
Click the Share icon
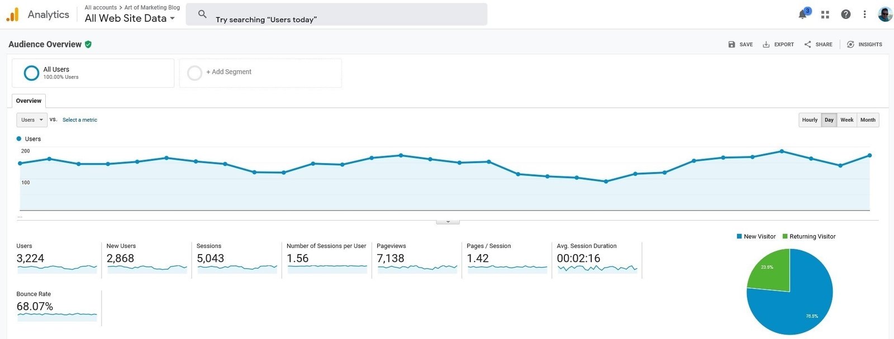[x=807, y=44]
